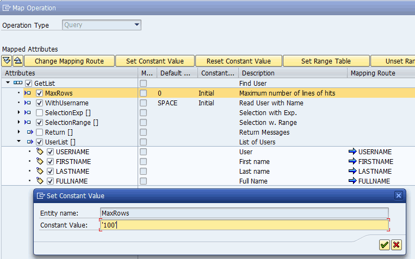Viewport: 415px width, 259px height.
Task: Click the mapping route arrow for FIRSTNAME
Action: 352,161
